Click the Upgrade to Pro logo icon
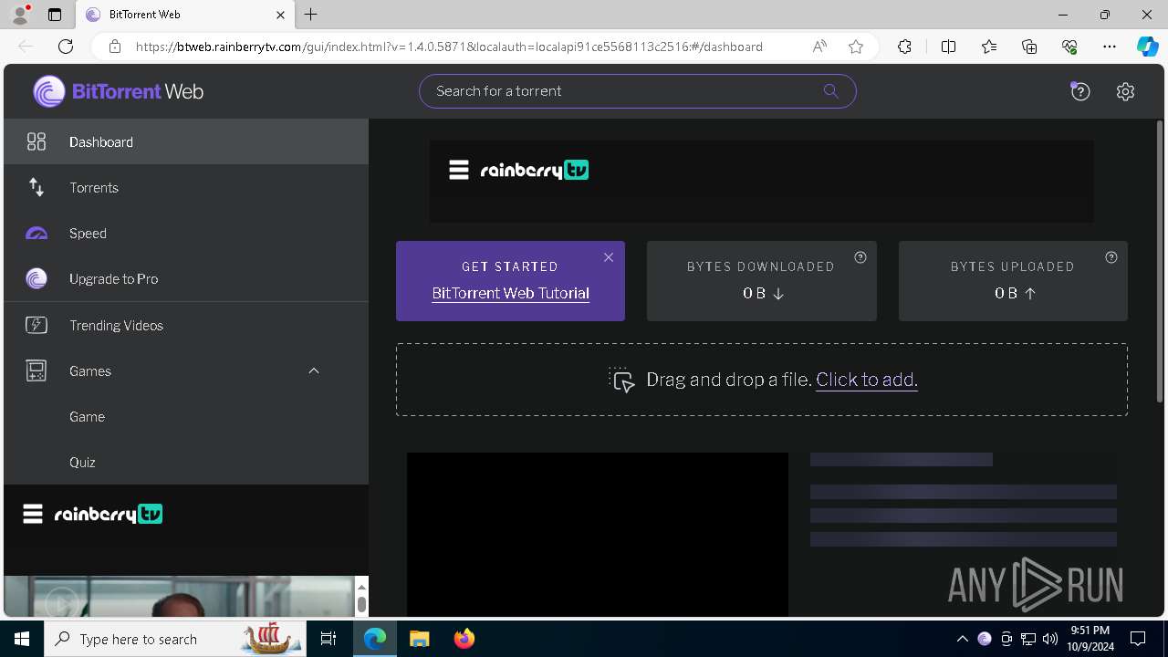 [36, 278]
